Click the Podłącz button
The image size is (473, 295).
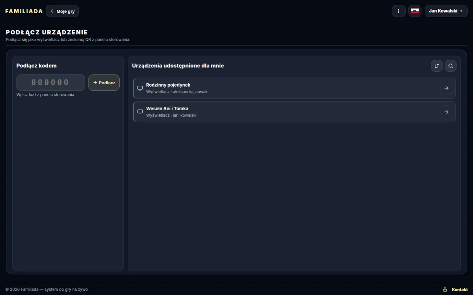(104, 83)
